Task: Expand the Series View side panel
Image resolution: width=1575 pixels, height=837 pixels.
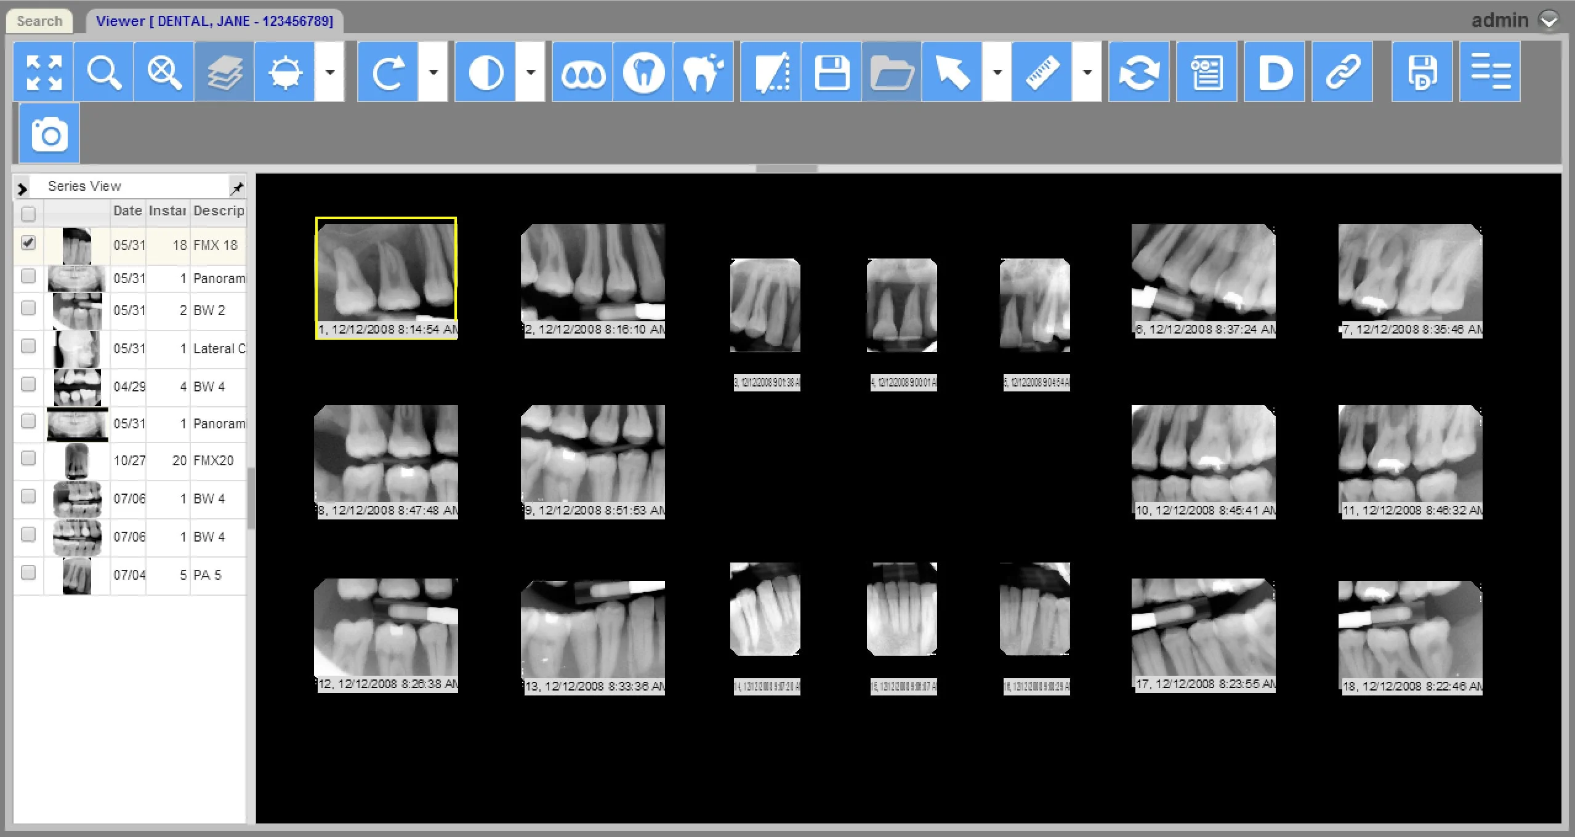Action: [x=23, y=186]
